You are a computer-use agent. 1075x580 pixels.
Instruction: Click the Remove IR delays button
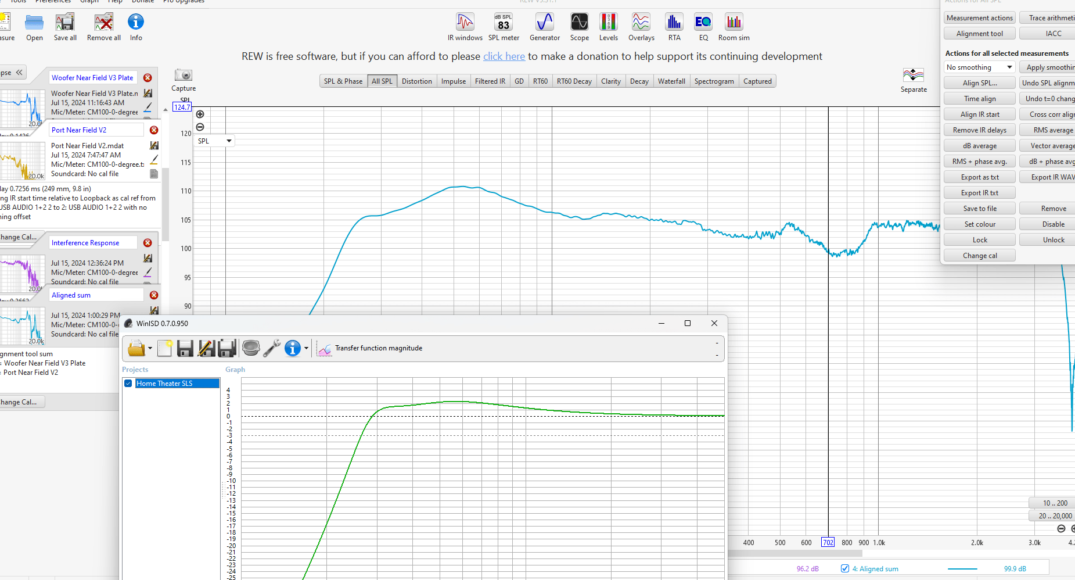point(980,130)
